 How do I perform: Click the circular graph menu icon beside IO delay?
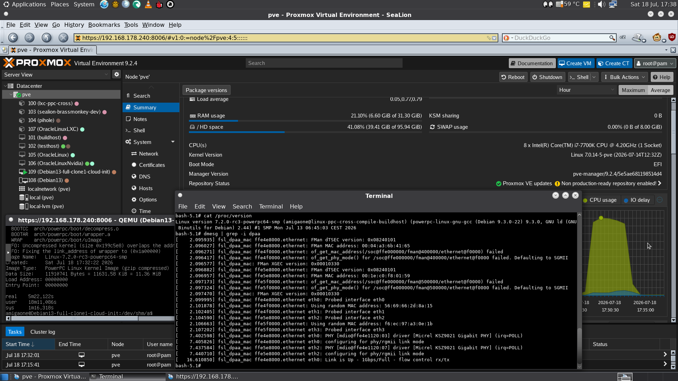(660, 200)
